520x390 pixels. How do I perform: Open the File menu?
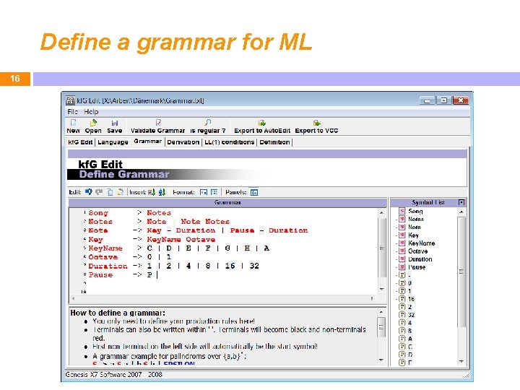coord(72,112)
